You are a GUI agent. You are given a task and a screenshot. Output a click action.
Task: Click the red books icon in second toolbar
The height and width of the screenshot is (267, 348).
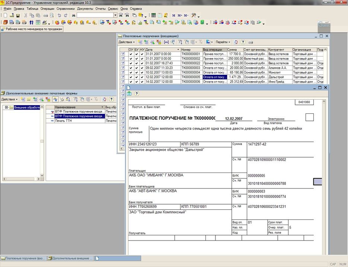5,22
